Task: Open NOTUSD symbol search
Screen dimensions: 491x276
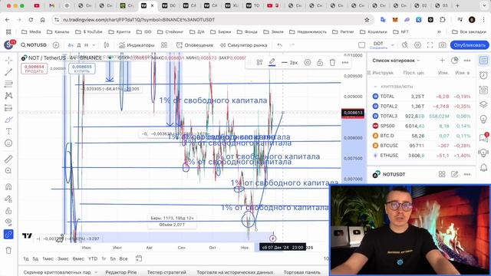Action: point(34,45)
